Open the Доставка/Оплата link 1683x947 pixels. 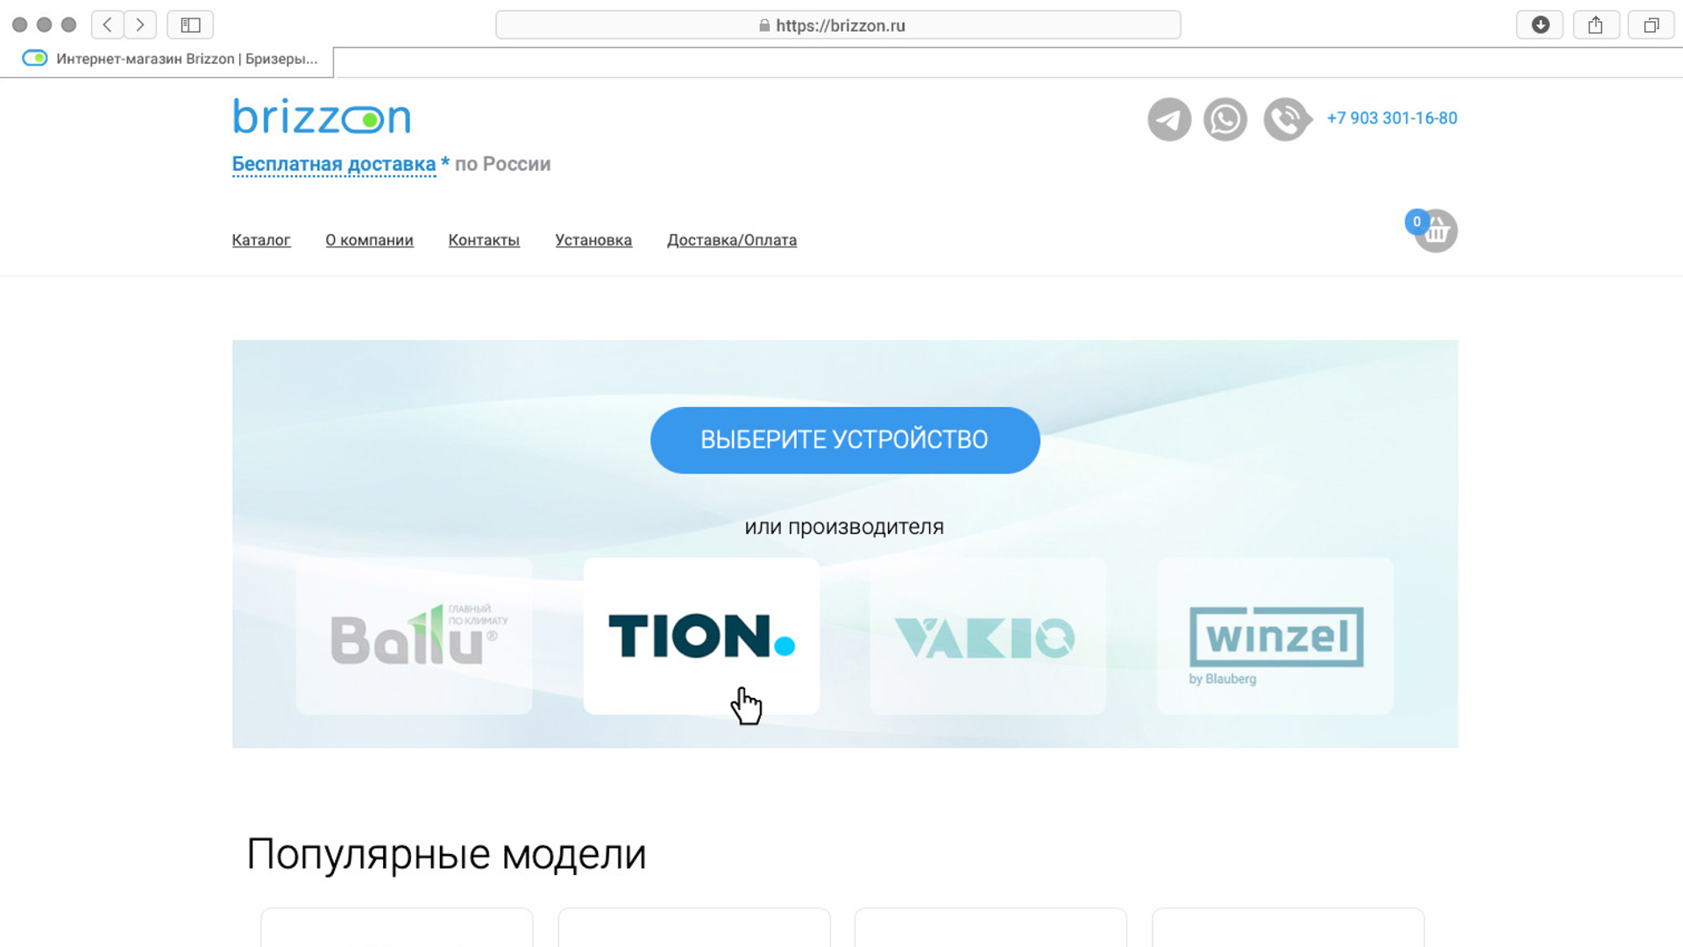tap(732, 240)
